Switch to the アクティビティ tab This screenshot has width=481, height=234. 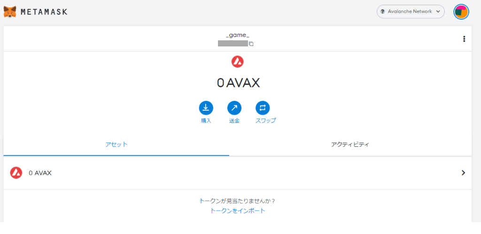pos(350,144)
